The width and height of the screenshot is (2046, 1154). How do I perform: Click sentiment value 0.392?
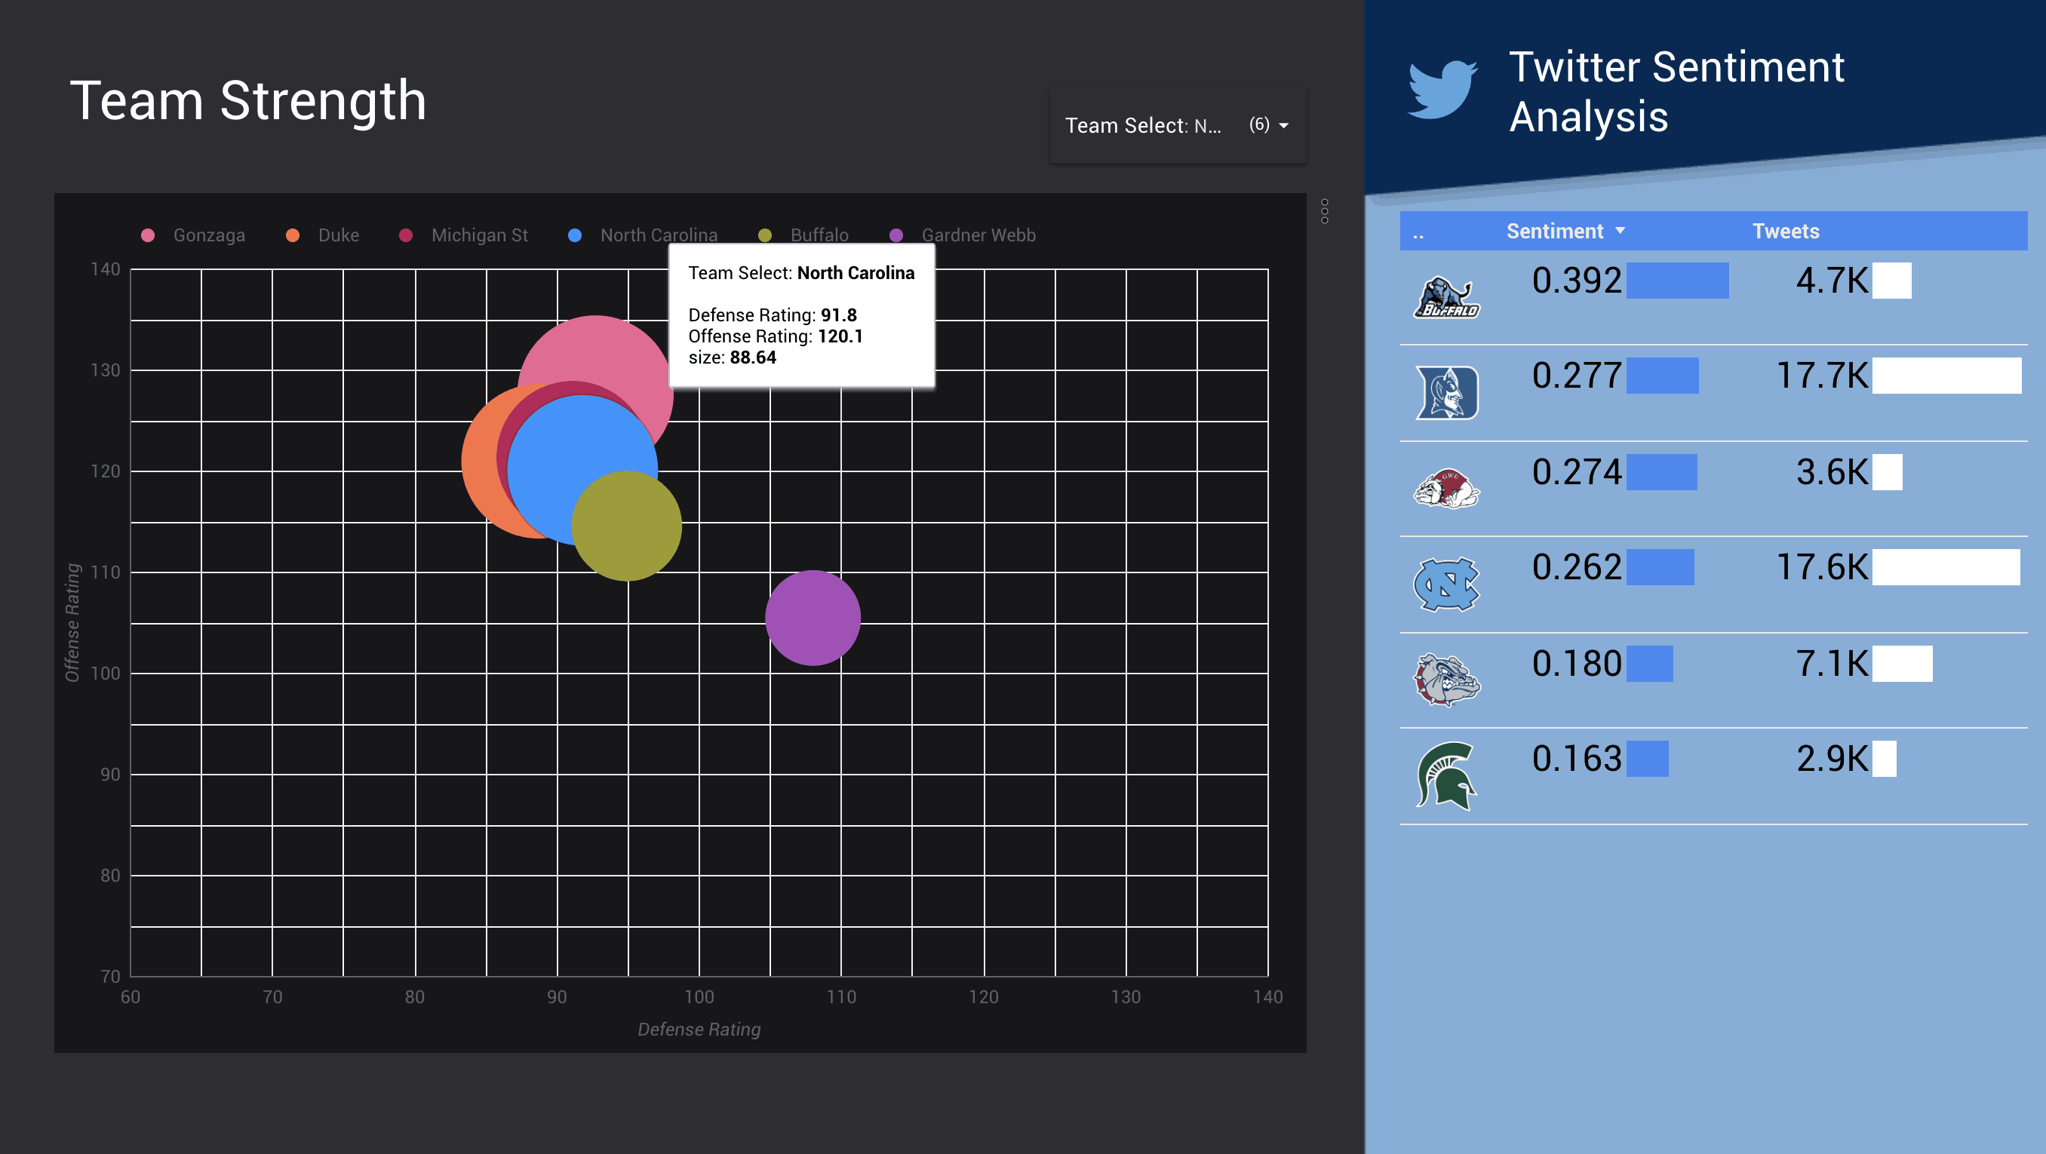click(1576, 281)
